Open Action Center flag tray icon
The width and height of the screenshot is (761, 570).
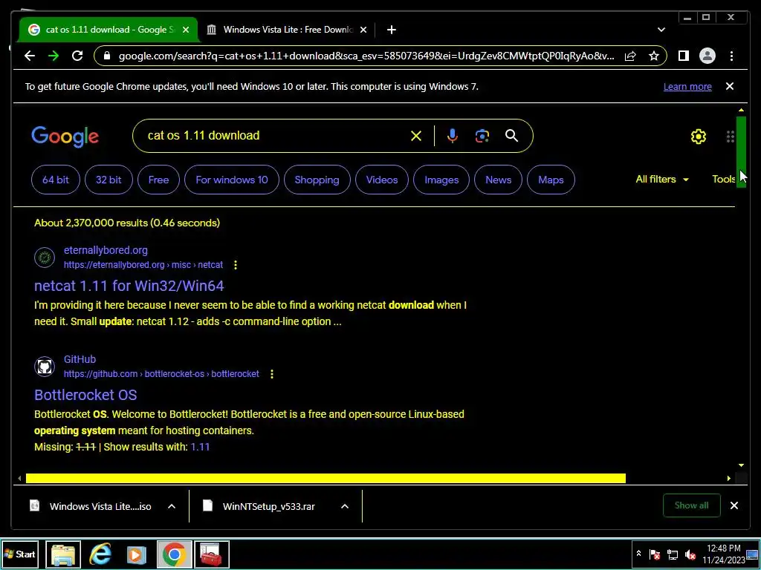pos(654,554)
